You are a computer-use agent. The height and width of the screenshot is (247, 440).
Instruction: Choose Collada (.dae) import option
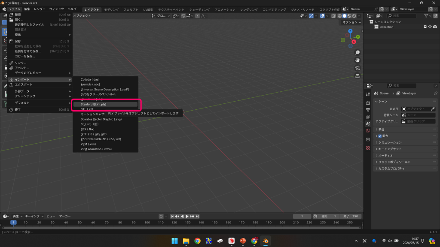click(105, 79)
